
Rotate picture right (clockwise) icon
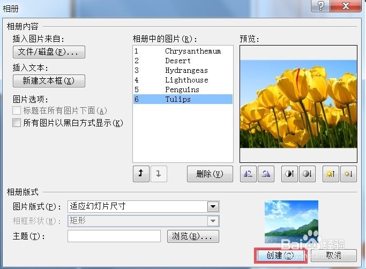tap(266, 174)
